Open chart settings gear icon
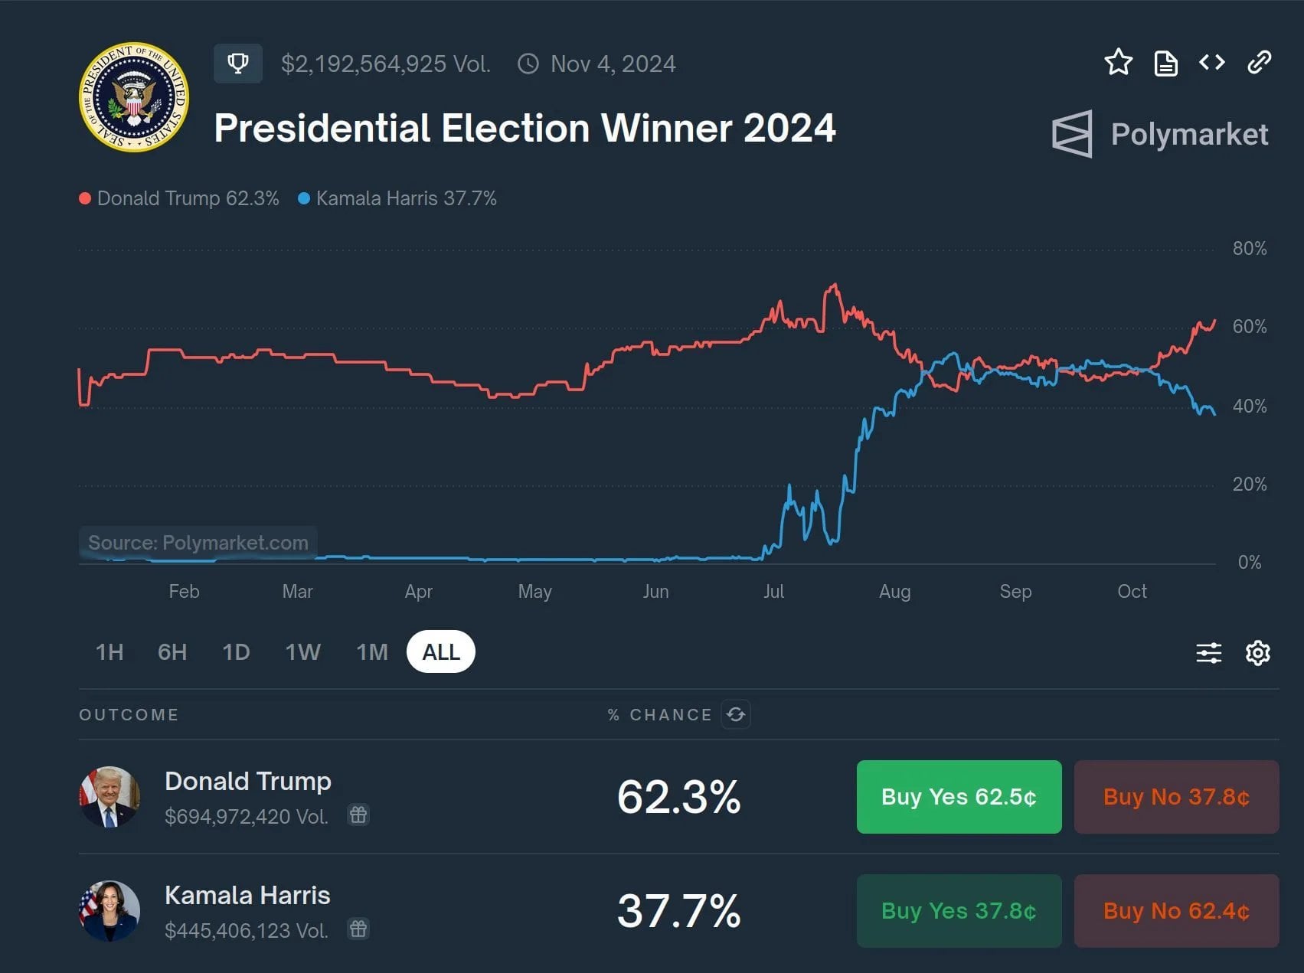 tap(1257, 653)
